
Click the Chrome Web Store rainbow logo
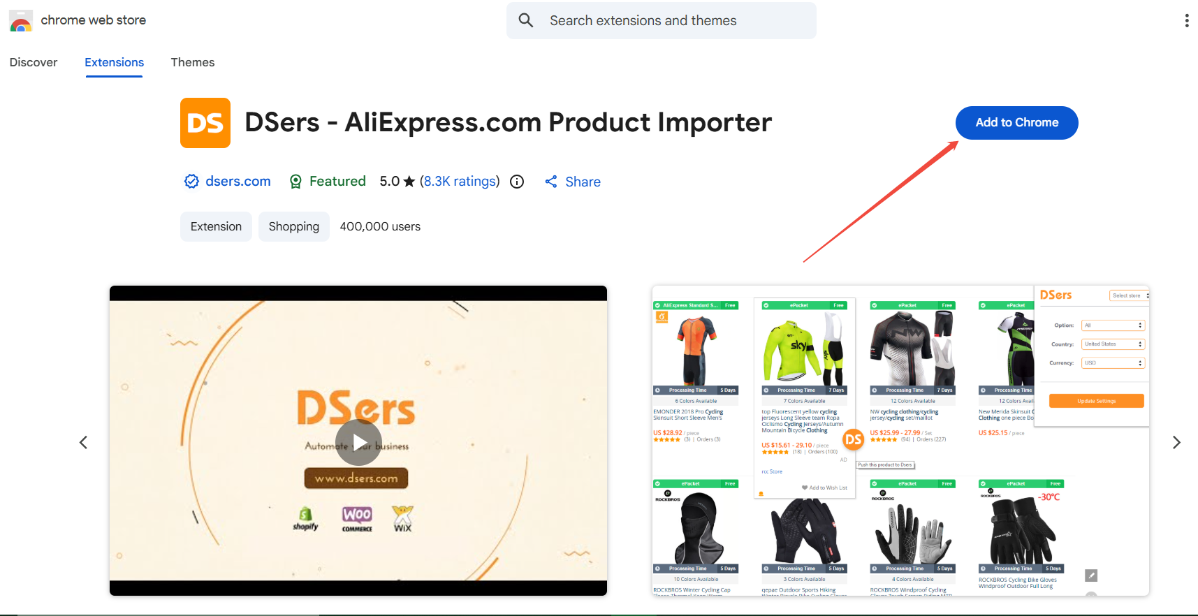point(21,21)
